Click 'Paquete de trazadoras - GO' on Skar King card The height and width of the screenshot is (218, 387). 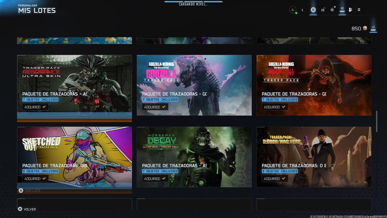click(x=294, y=94)
